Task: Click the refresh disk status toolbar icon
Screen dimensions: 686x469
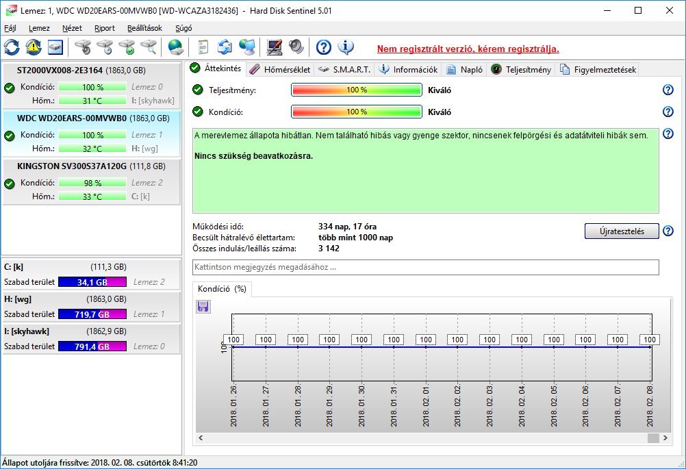Action: pos(12,47)
